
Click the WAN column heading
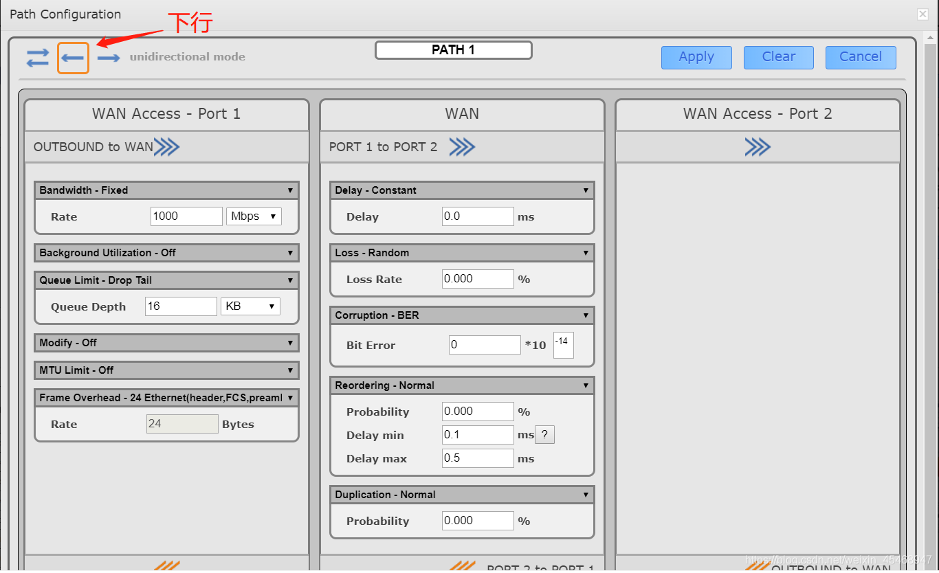coord(462,114)
